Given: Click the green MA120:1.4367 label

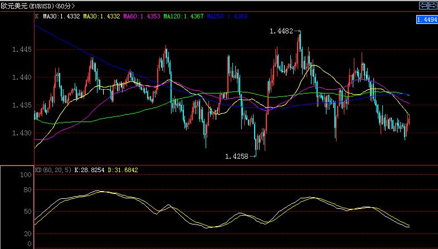Looking at the screenshot, I should tap(183, 17).
